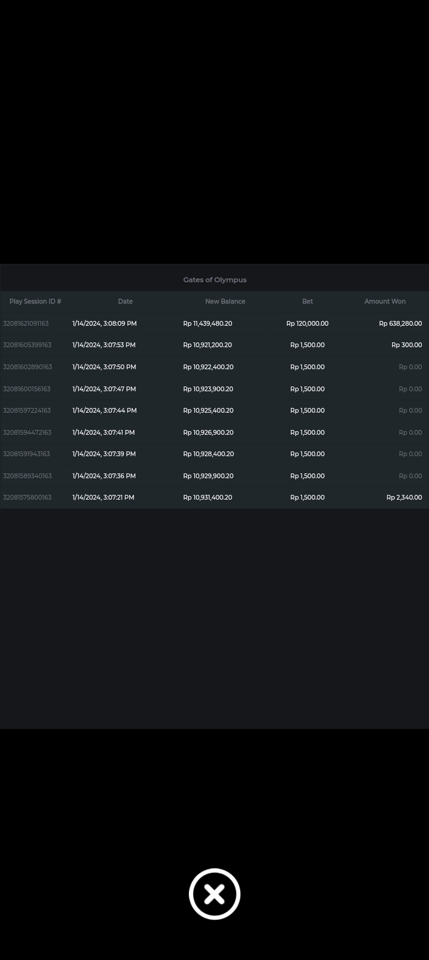Screen dimensions: 429x960
Task: Select the Rp 120,000.00 bet entry
Action: tap(307, 323)
